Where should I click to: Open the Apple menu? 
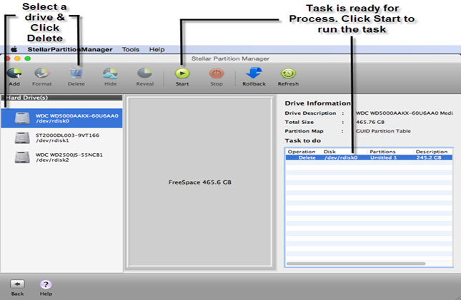pos(14,49)
